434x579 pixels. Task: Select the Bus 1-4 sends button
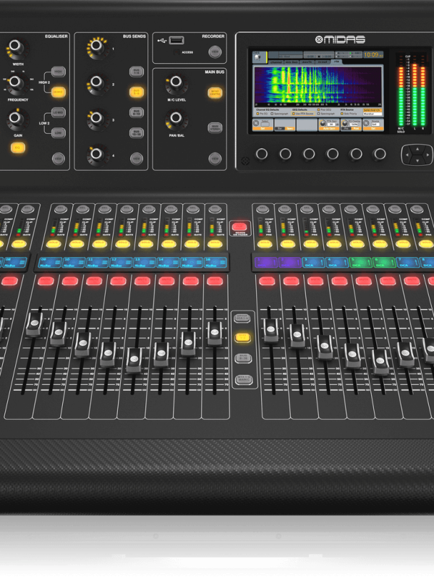[137, 72]
